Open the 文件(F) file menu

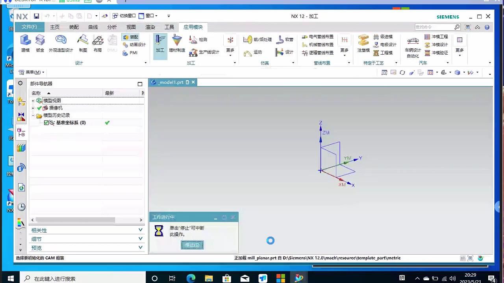click(29, 27)
